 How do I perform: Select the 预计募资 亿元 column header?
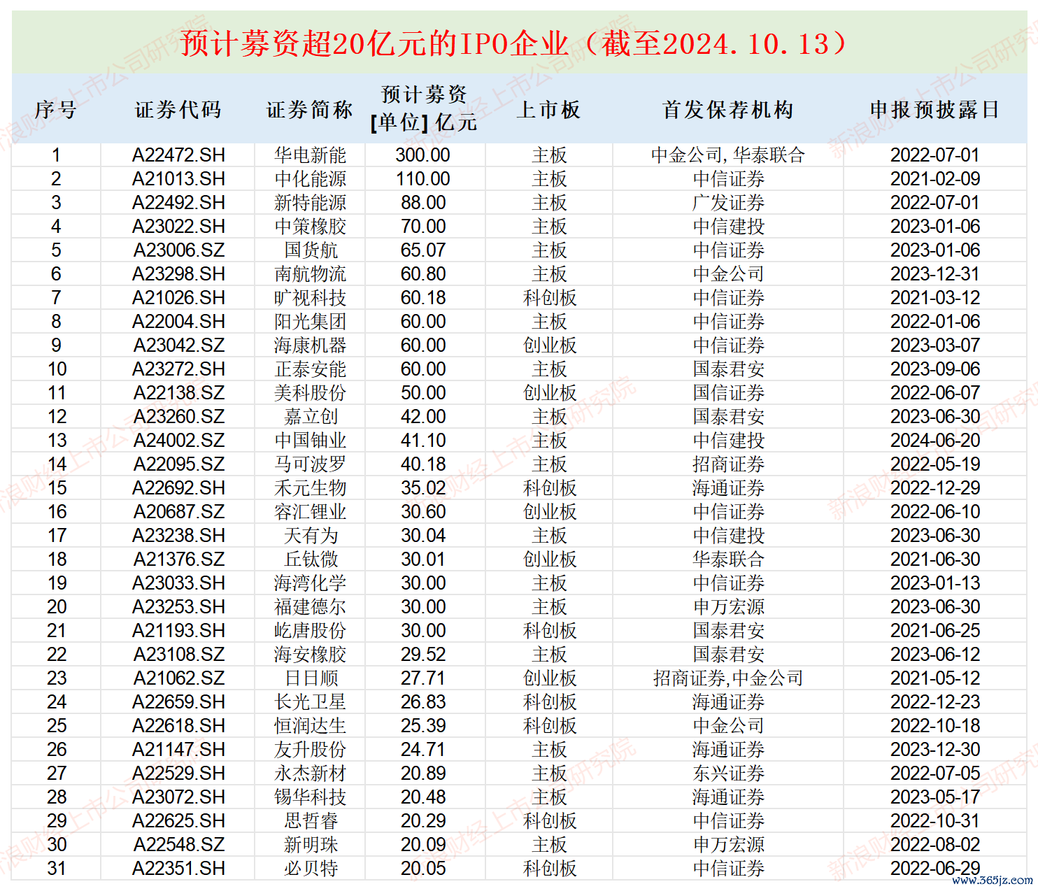(x=424, y=108)
